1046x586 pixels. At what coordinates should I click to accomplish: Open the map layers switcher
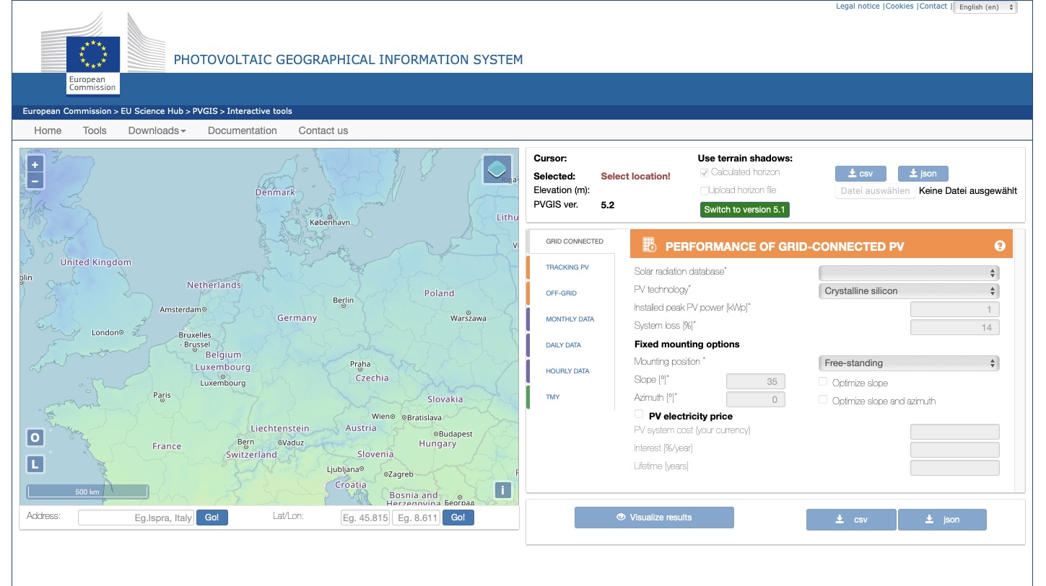pos(497,169)
